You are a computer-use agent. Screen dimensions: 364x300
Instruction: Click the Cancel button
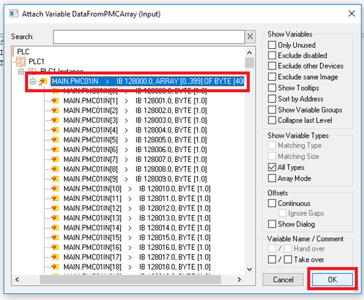[283, 280]
